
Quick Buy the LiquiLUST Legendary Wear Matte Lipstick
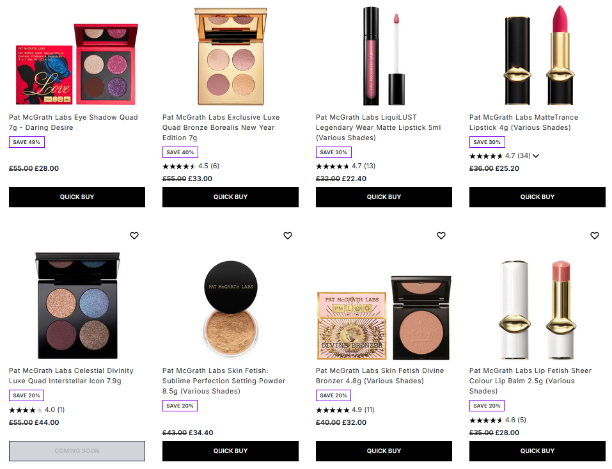tap(384, 197)
